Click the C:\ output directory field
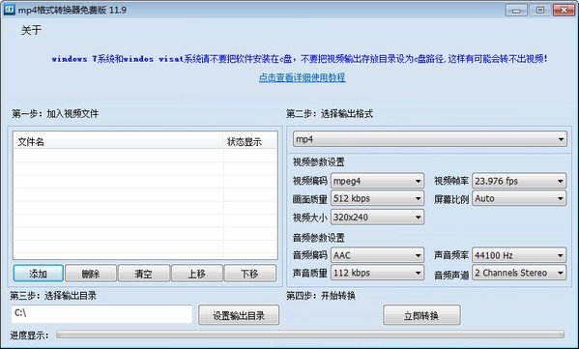Image resolution: width=579 pixels, height=349 pixels. pyautogui.click(x=101, y=314)
